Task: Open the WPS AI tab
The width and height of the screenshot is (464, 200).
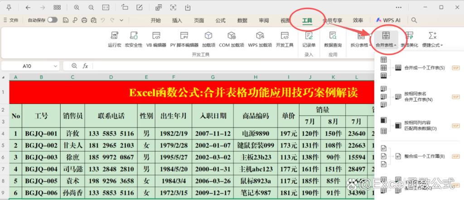Action: (x=388, y=20)
